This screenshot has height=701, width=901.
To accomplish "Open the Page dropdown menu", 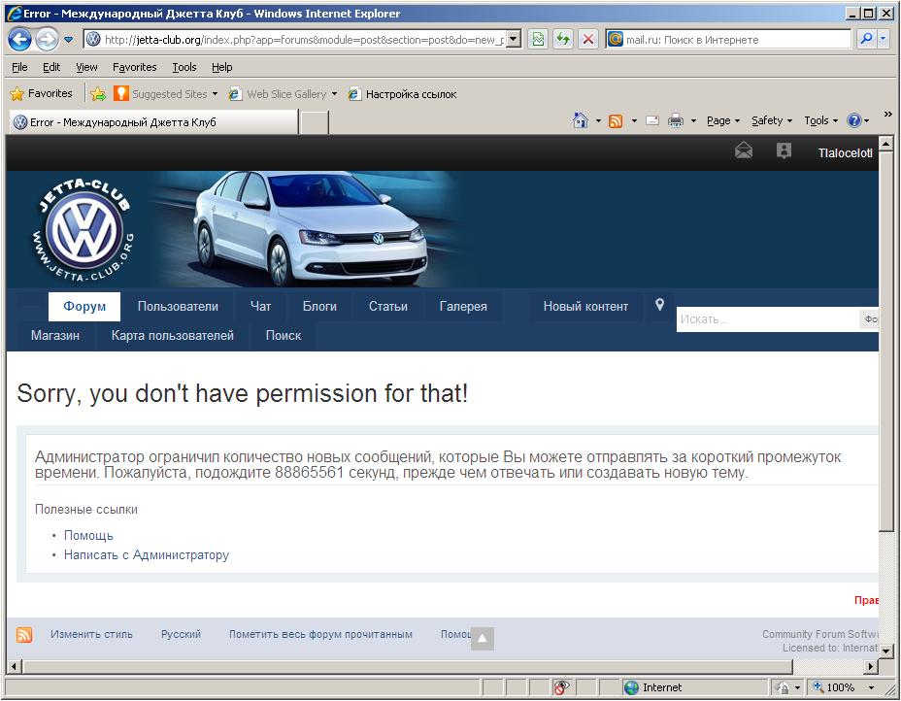I will point(722,121).
